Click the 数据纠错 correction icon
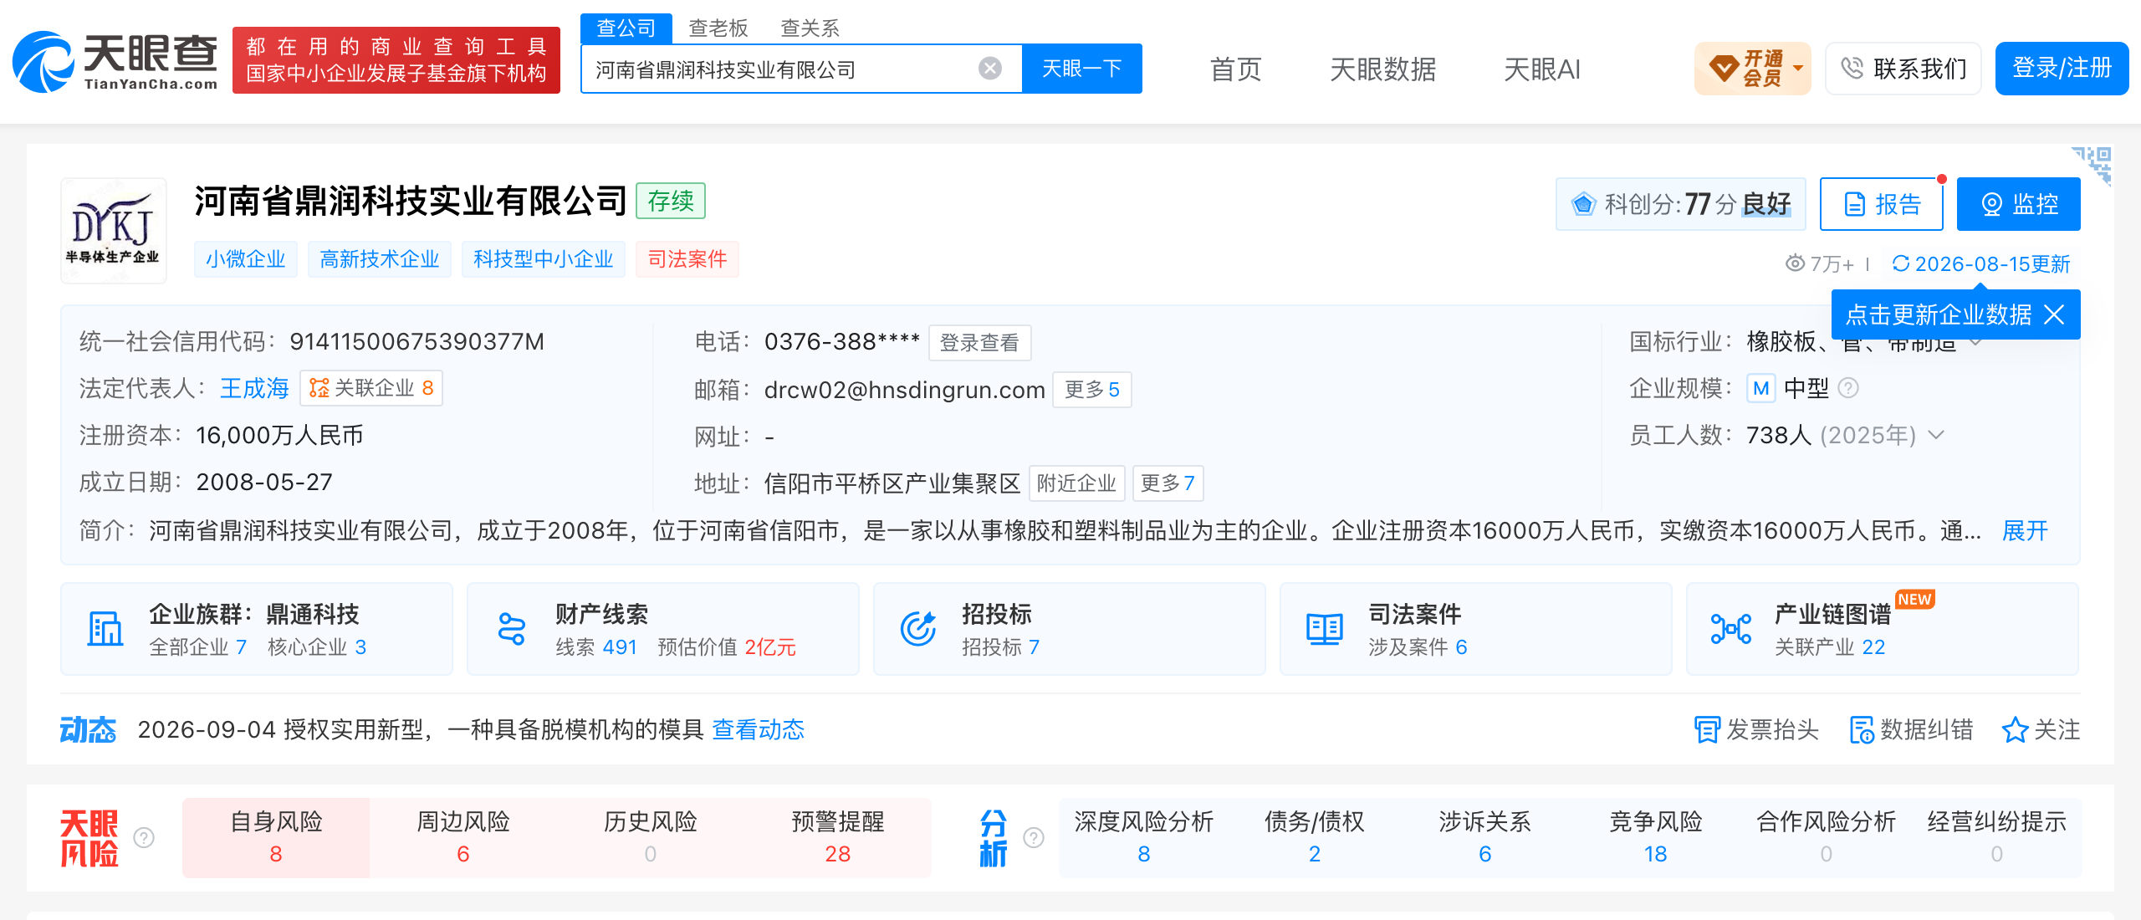 pos(1862,729)
